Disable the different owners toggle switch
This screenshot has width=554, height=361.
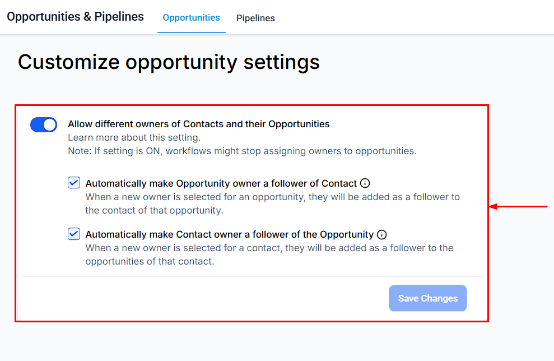(44, 124)
